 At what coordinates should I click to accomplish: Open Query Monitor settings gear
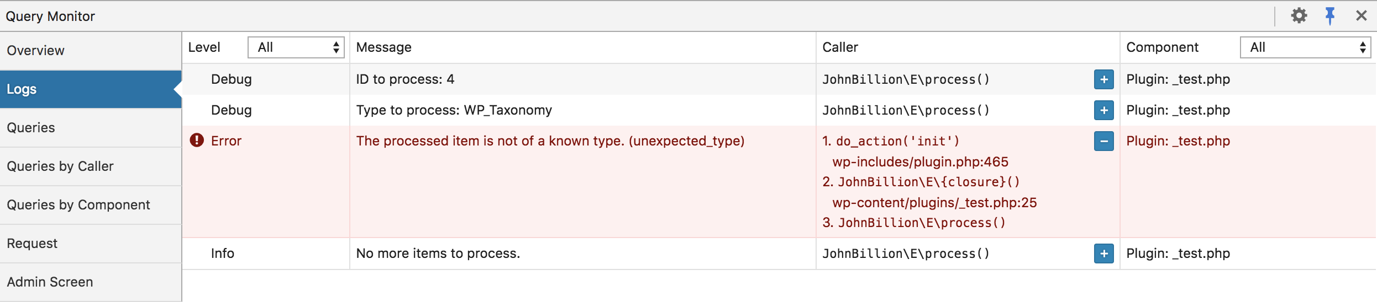coord(1299,15)
